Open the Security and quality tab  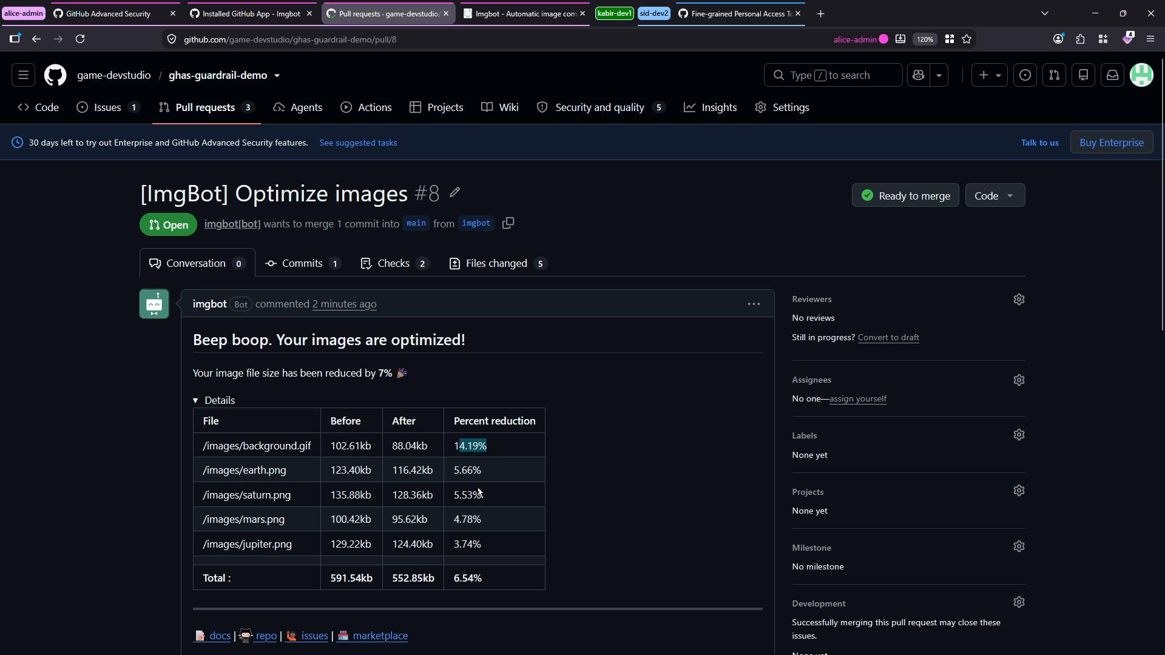click(601, 107)
